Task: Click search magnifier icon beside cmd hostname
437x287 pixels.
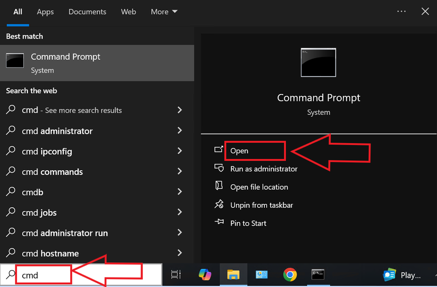Action: pyautogui.click(x=11, y=253)
